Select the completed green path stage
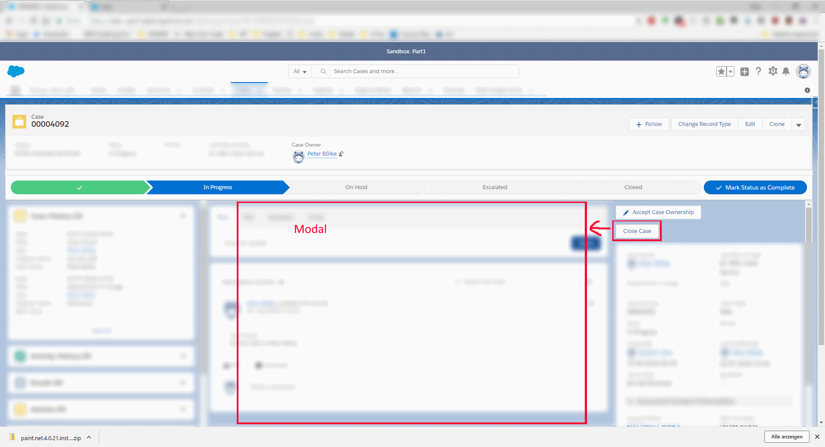Viewport: 825px width, 447px height. click(79, 187)
